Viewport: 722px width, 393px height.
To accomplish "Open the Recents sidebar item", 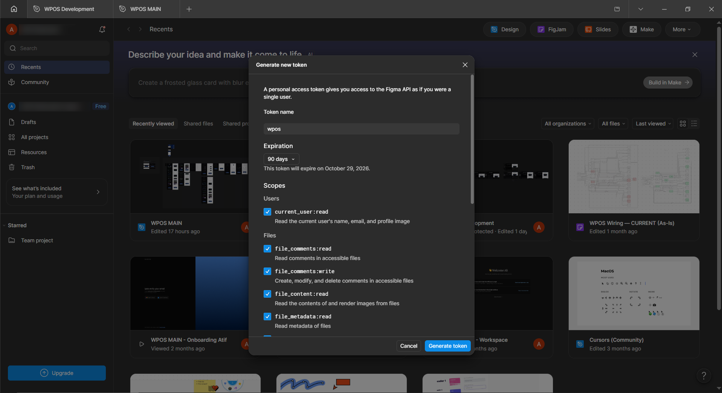I will point(57,67).
